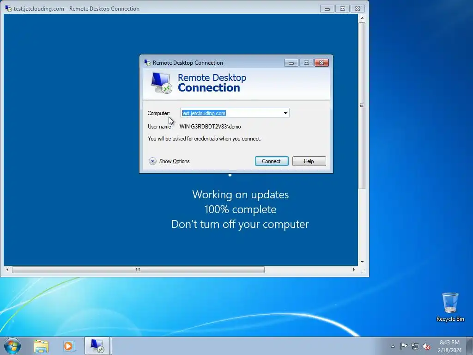Screen dimensions: 473x355
Task: Click the 'Don't turn off your computer' text
Action: 240,224
